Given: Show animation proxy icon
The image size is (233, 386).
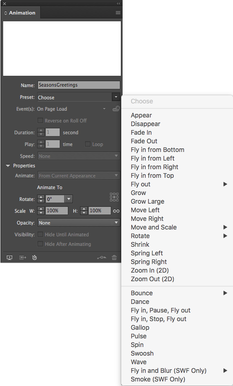Looking at the screenshot, I should tap(23, 258).
